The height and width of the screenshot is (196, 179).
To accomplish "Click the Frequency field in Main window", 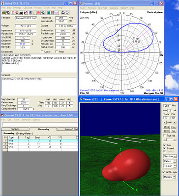I will (x=61, y=18).
